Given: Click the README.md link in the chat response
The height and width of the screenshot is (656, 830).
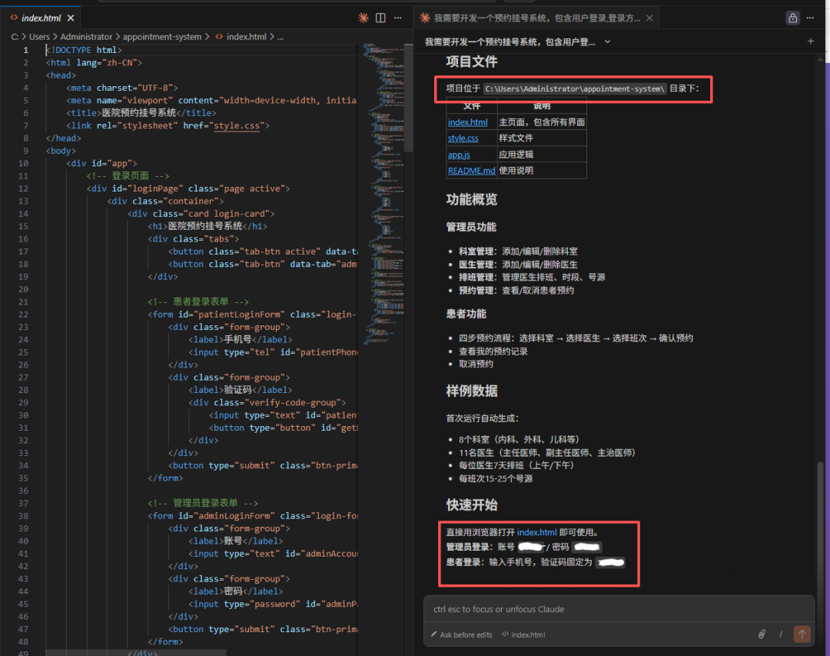Looking at the screenshot, I should (x=471, y=171).
